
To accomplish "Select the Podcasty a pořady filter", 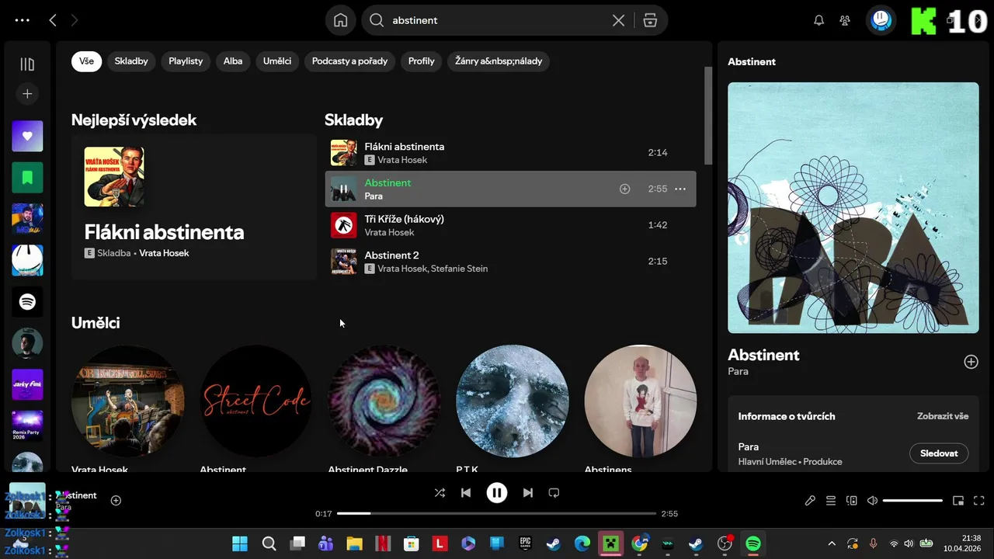I will (x=349, y=61).
